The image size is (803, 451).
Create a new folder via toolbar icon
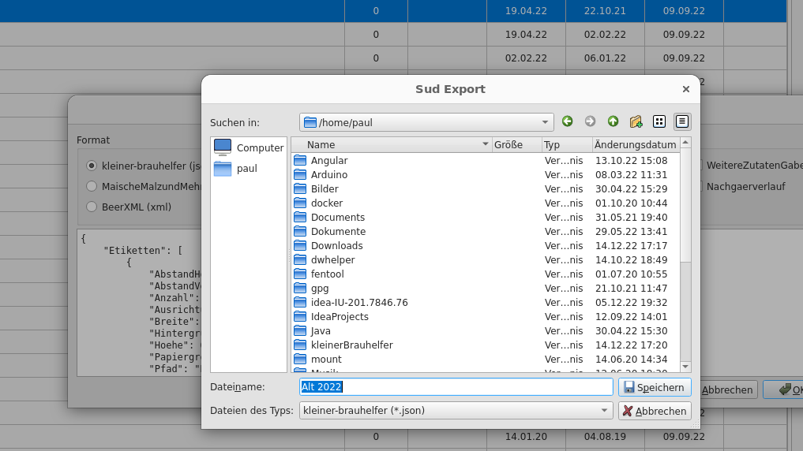pyautogui.click(x=636, y=121)
